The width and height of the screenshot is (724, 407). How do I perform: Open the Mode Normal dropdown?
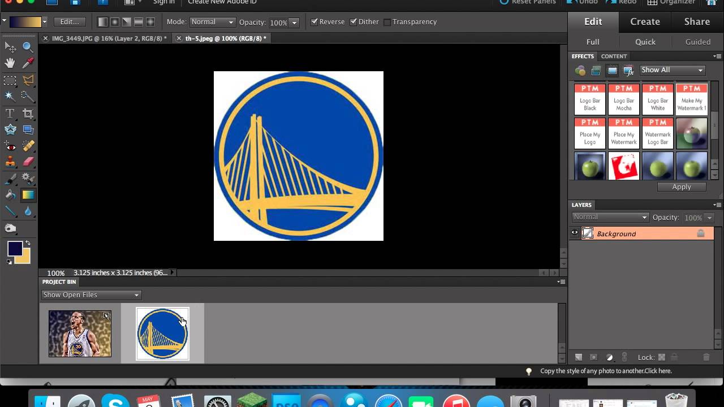pyautogui.click(x=212, y=22)
